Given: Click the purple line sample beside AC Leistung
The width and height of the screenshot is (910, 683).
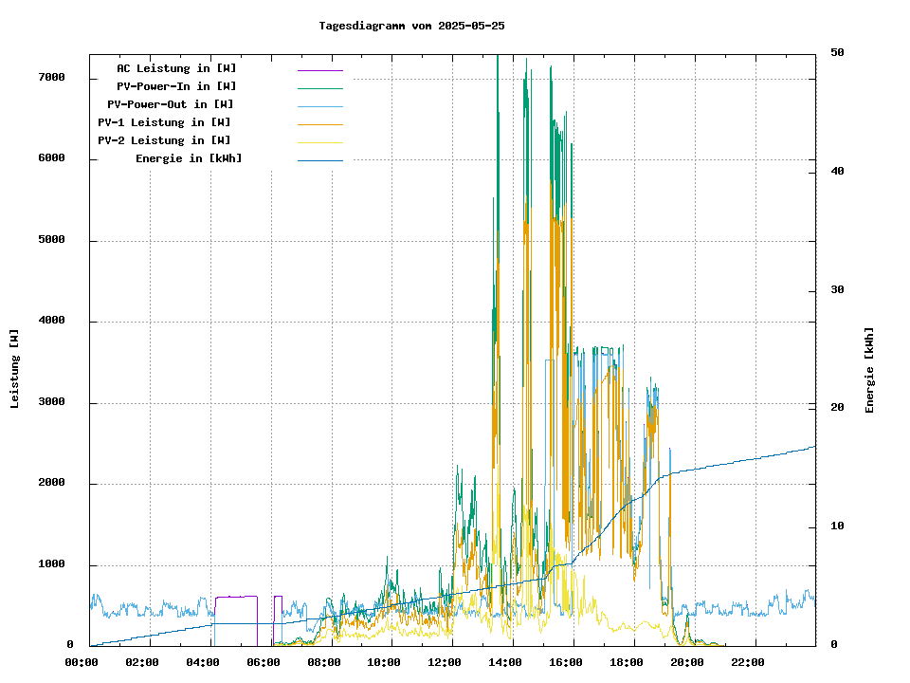Looking at the screenshot, I should click(319, 70).
